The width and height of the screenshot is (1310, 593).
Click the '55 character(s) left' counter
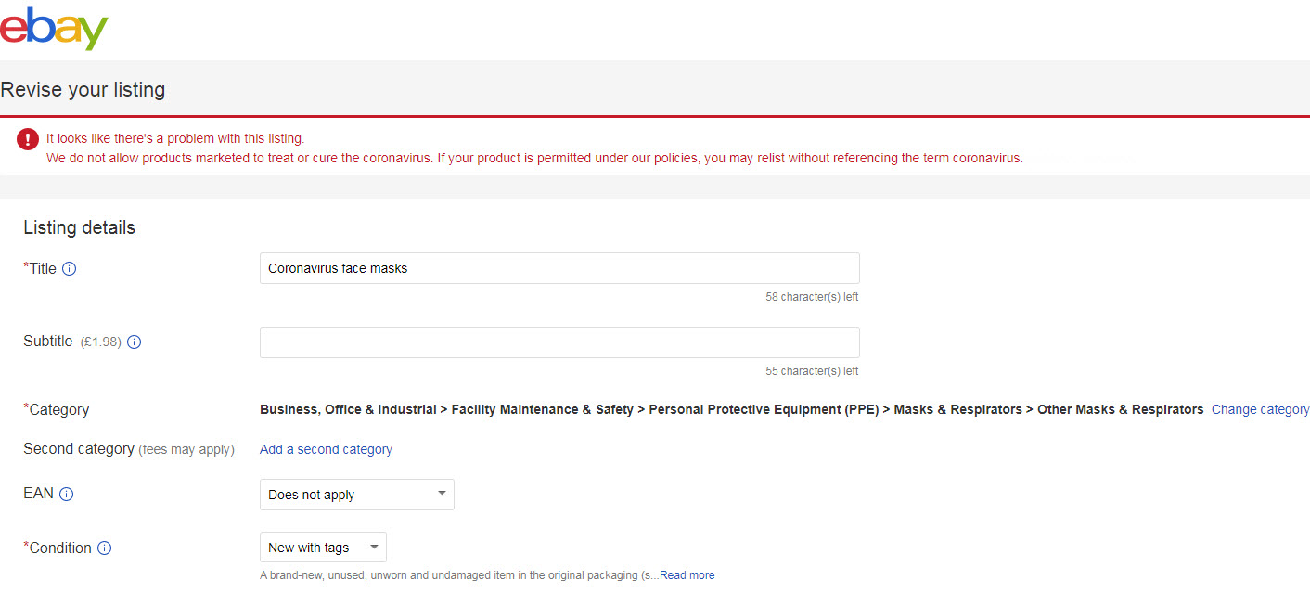pos(812,371)
